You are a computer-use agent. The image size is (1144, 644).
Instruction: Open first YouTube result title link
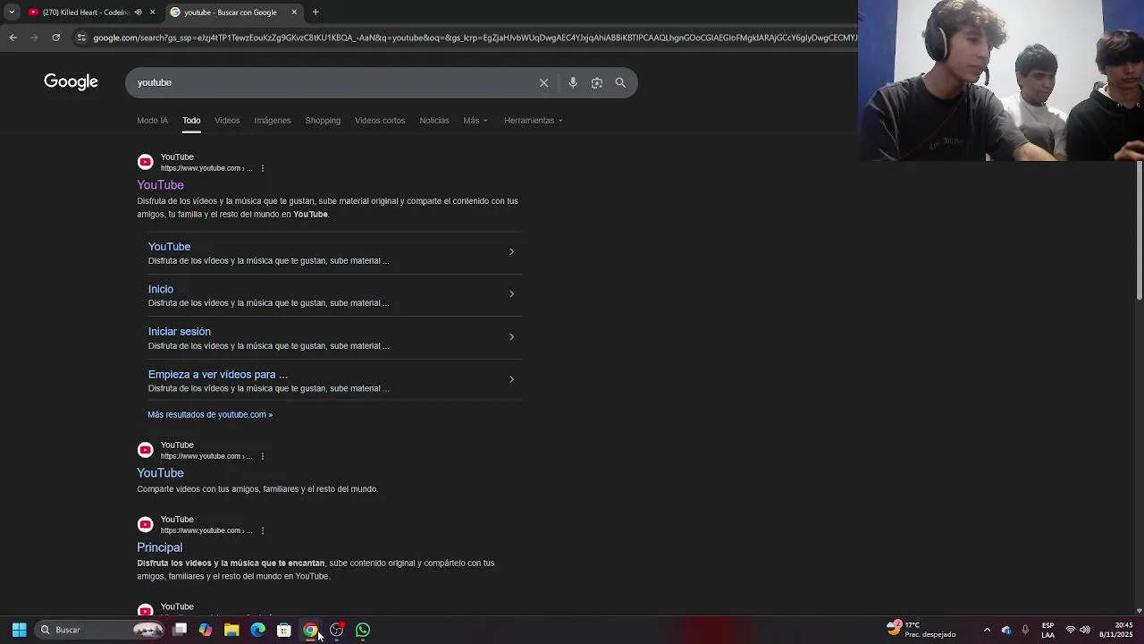(x=160, y=185)
